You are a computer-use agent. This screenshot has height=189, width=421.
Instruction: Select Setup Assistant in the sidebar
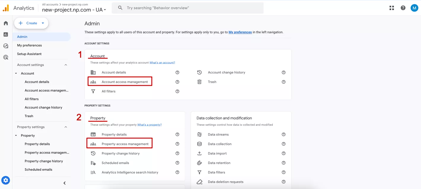coord(29,54)
